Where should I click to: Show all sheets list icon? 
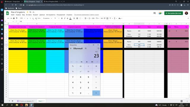coord(12,101)
